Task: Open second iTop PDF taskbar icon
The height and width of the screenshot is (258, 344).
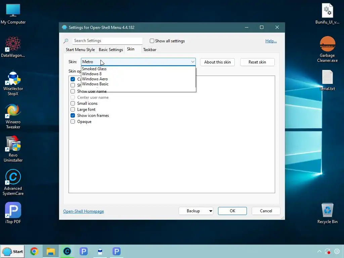Action: [x=116, y=251]
